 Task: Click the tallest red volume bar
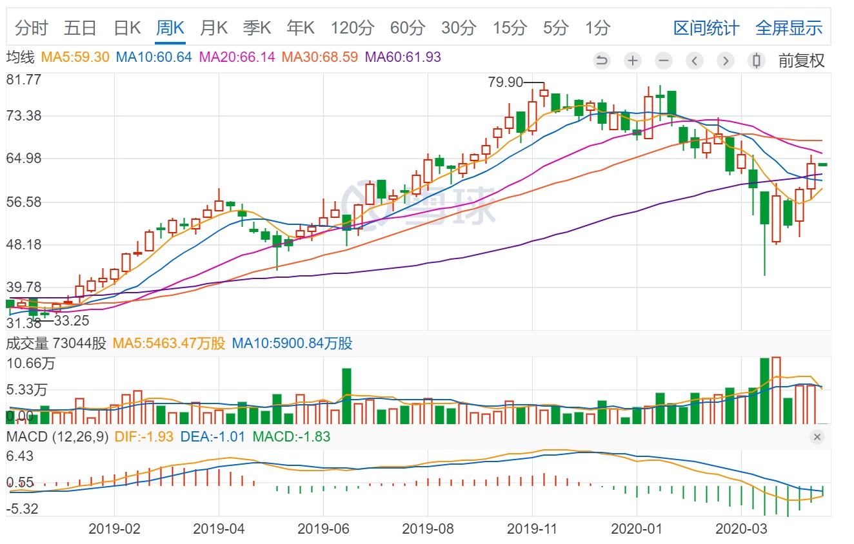[x=776, y=390]
